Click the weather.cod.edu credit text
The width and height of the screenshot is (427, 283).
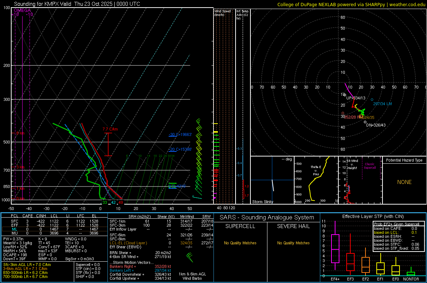pos(407,4)
